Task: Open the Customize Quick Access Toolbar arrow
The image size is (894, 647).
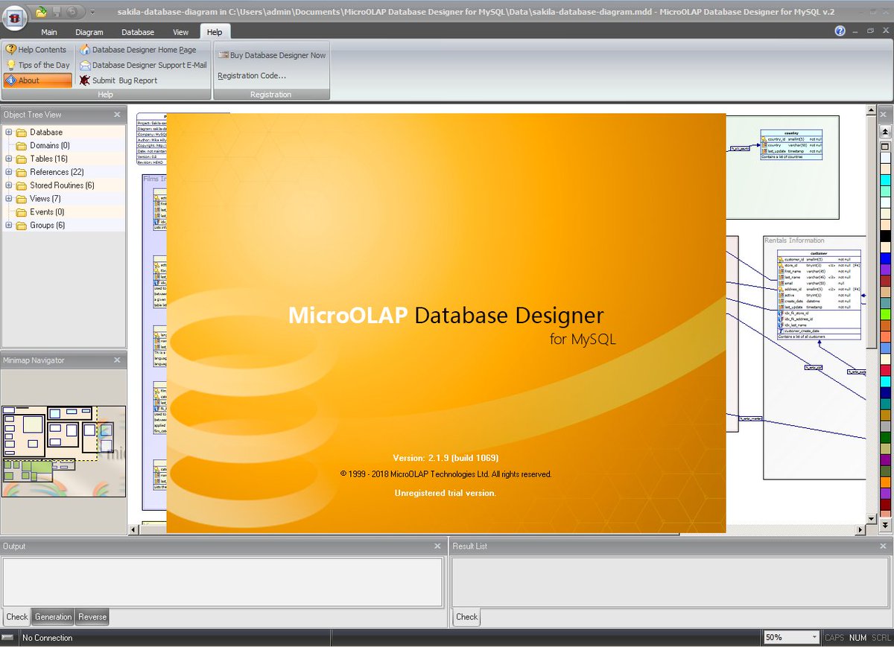Action: tap(92, 12)
